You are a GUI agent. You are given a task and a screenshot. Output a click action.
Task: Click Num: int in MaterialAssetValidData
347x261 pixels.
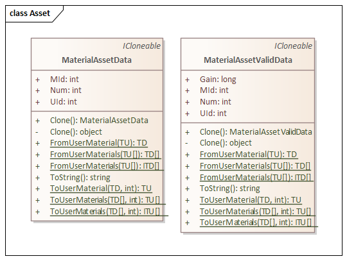click(215, 102)
